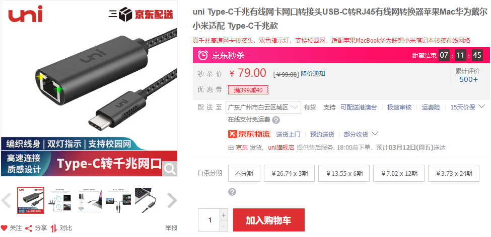Click the magnifier zoom icon on product image
Viewport: 491px width, 237px height.
tap(170, 169)
